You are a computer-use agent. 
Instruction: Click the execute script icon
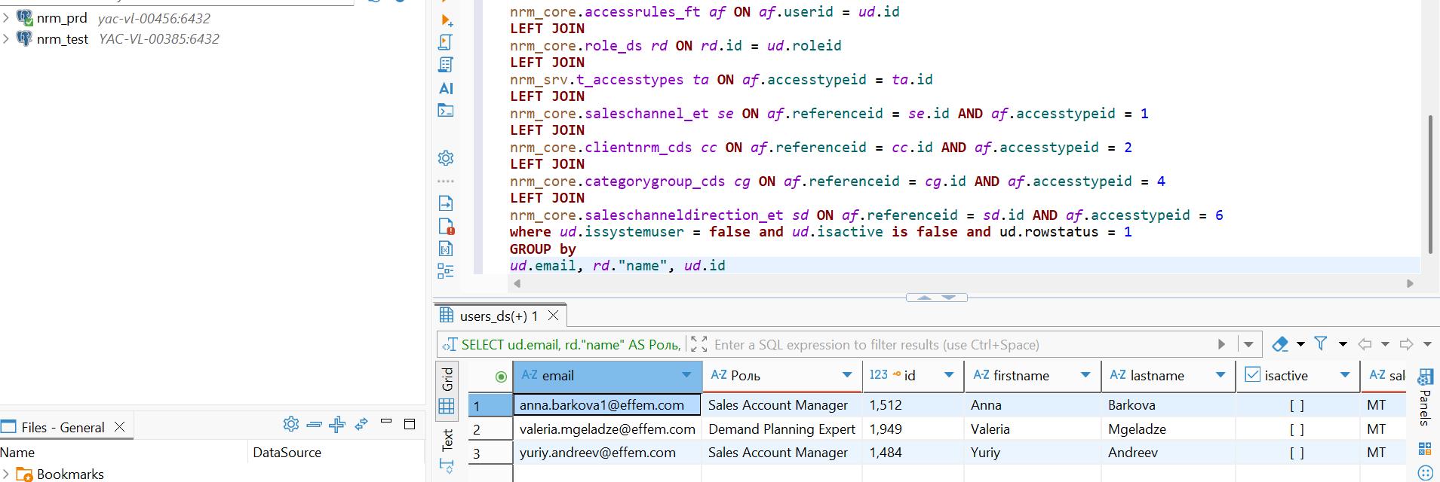(x=446, y=42)
